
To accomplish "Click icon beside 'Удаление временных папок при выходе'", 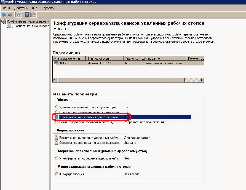I will [x=56, y=107].
